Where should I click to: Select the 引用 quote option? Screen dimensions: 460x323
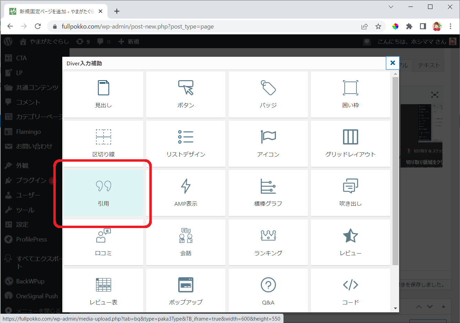[103, 193]
